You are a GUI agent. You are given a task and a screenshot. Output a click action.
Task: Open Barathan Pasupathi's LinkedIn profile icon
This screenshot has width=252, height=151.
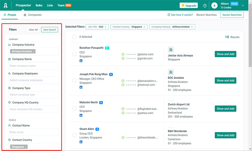(x=81, y=61)
